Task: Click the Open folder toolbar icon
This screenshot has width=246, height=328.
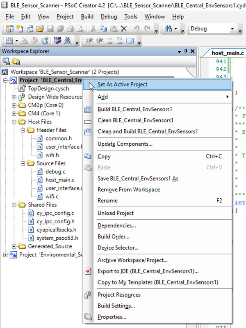Action: tap(40, 28)
